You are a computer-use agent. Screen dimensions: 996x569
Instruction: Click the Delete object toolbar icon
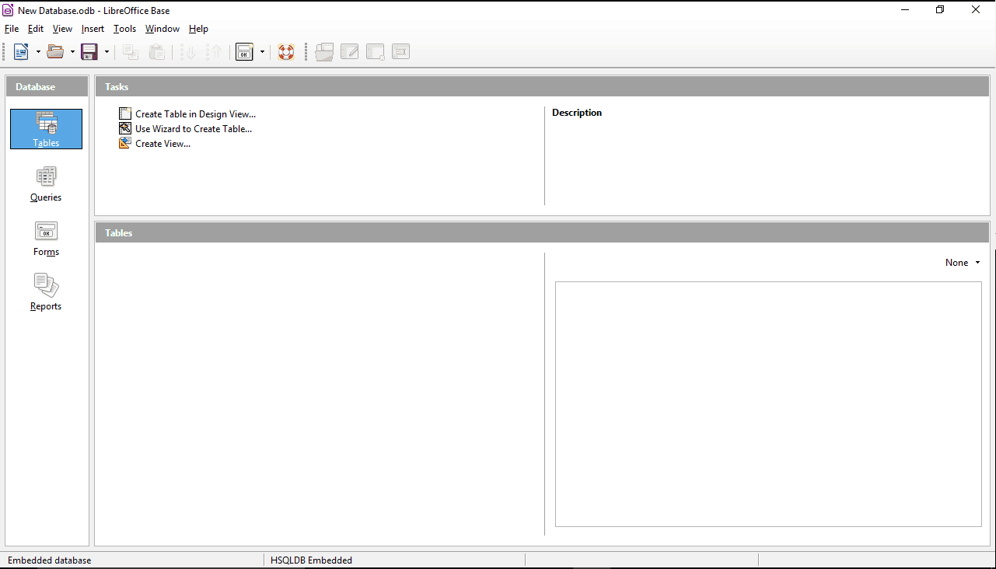pos(376,52)
